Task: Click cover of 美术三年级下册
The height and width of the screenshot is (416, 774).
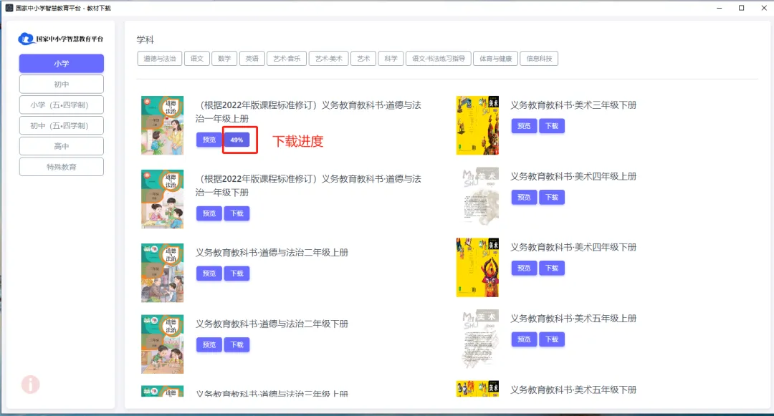Action: tap(477, 125)
